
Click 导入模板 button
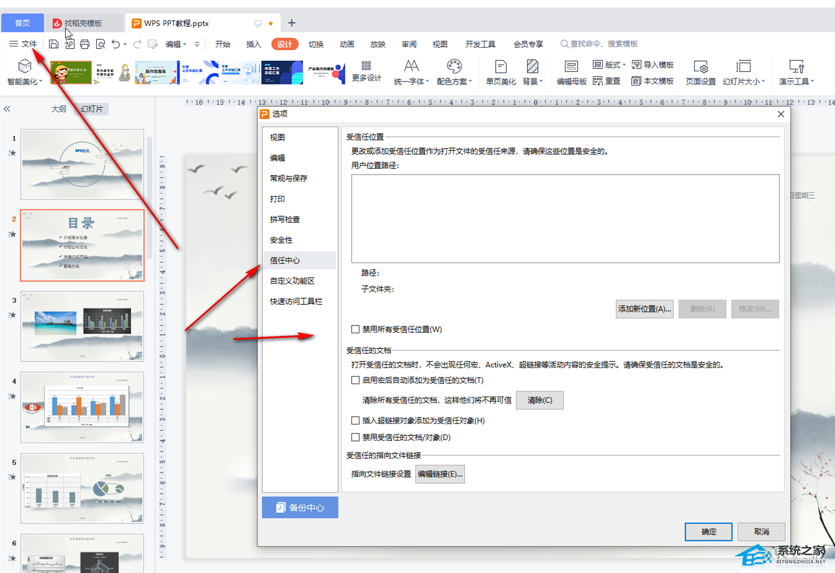tap(652, 65)
